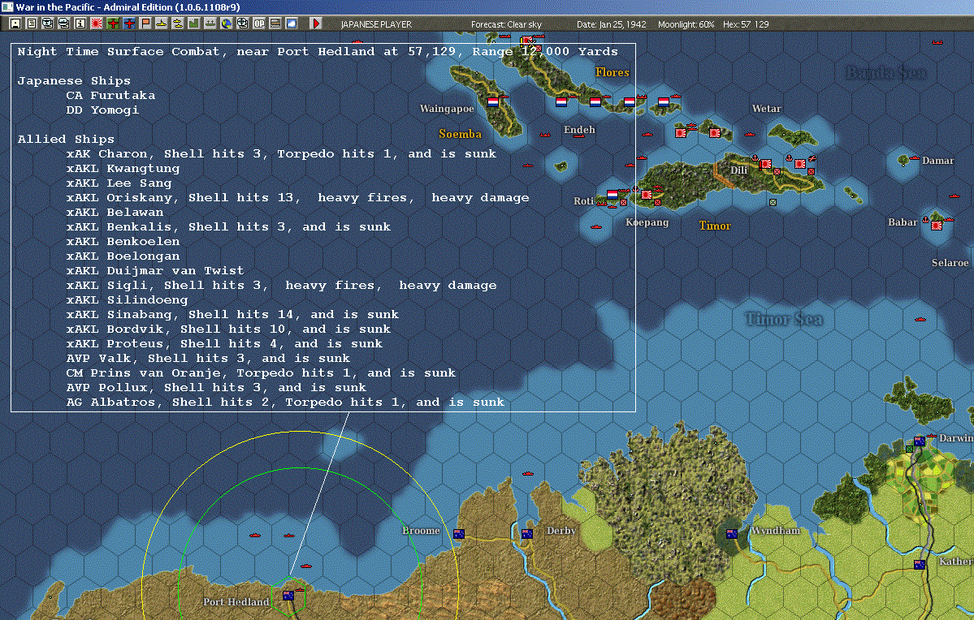The width and height of the screenshot is (974, 620).
Task: Select red ship icon beside Damar island
Action: [915, 159]
